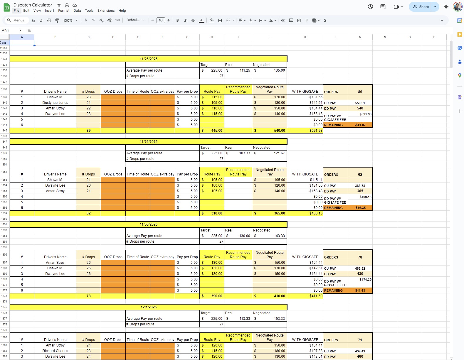This screenshot has height=360, width=464.
Task: Open the borders tool
Action: pyautogui.click(x=220, y=21)
